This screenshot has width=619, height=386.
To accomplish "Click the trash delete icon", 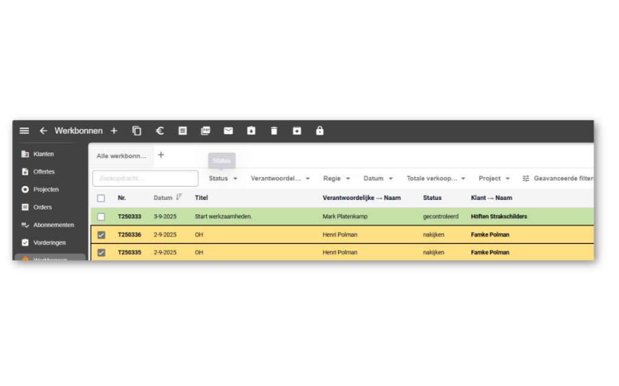I will [x=274, y=131].
